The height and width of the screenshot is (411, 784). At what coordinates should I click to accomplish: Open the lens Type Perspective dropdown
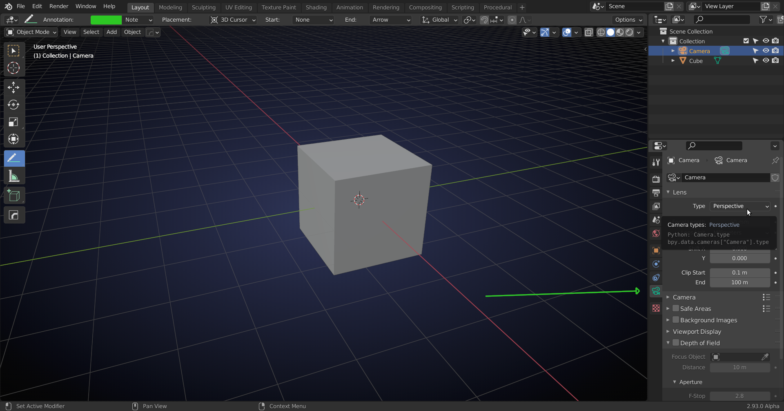point(740,206)
